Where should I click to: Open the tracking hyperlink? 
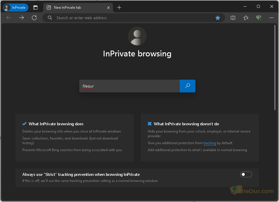click(x=209, y=143)
